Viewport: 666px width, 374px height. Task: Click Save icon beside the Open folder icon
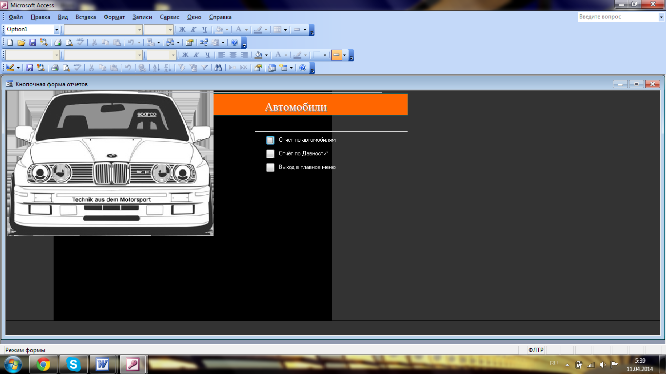tap(33, 42)
